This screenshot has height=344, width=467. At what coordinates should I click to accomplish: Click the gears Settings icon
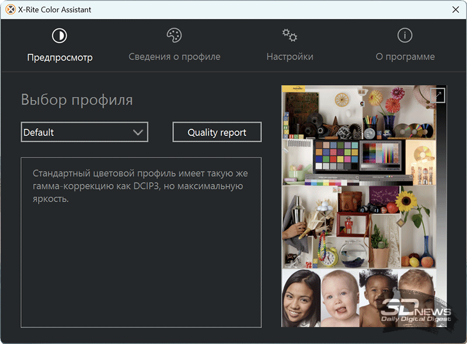(x=290, y=36)
